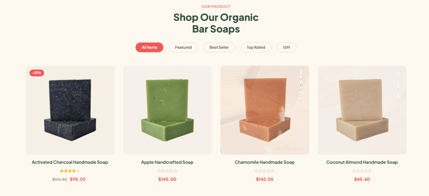This screenshot has width=429, height=196.
Task: Show the Top Rated products tab
Action: (256, 47)
